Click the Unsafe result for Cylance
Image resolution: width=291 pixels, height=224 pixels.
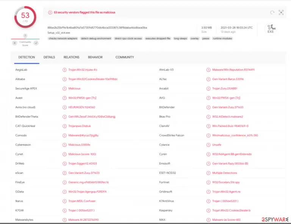[x=217, y=145]
